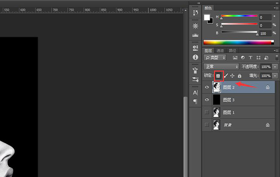
Task: Show 图层 1 via visibility box
Action: [x=207, y=112]
